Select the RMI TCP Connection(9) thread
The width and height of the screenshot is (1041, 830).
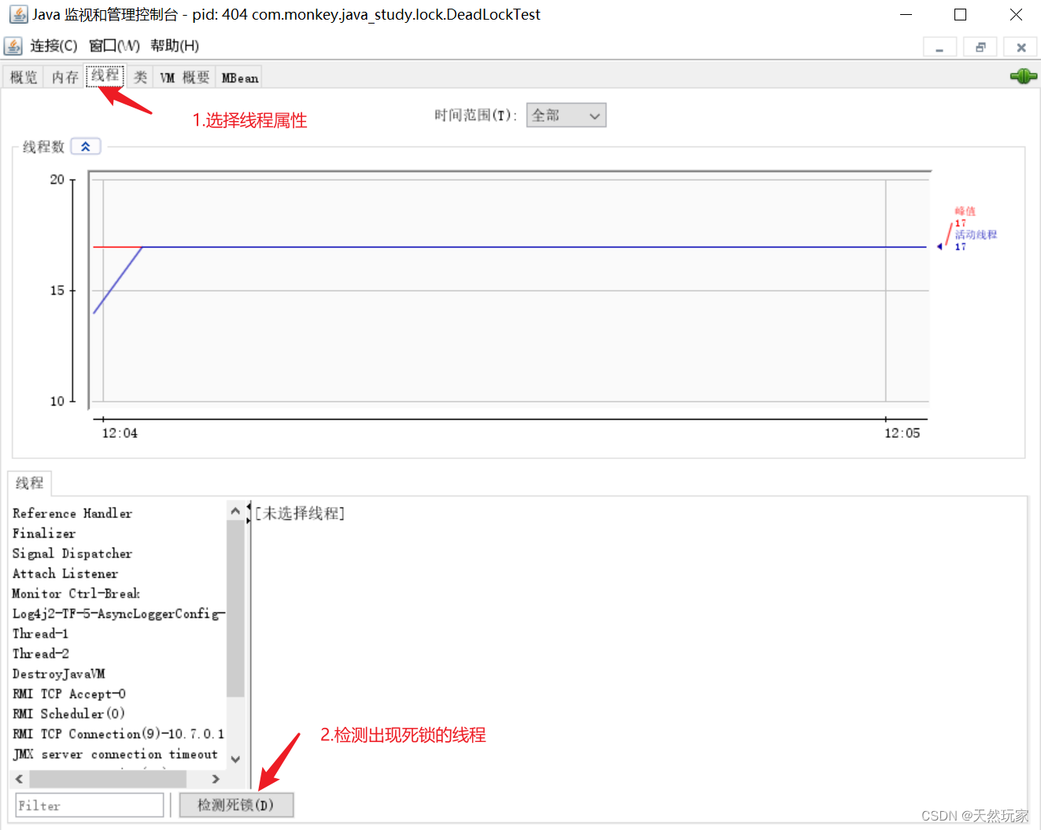click(x=118, y=734)
